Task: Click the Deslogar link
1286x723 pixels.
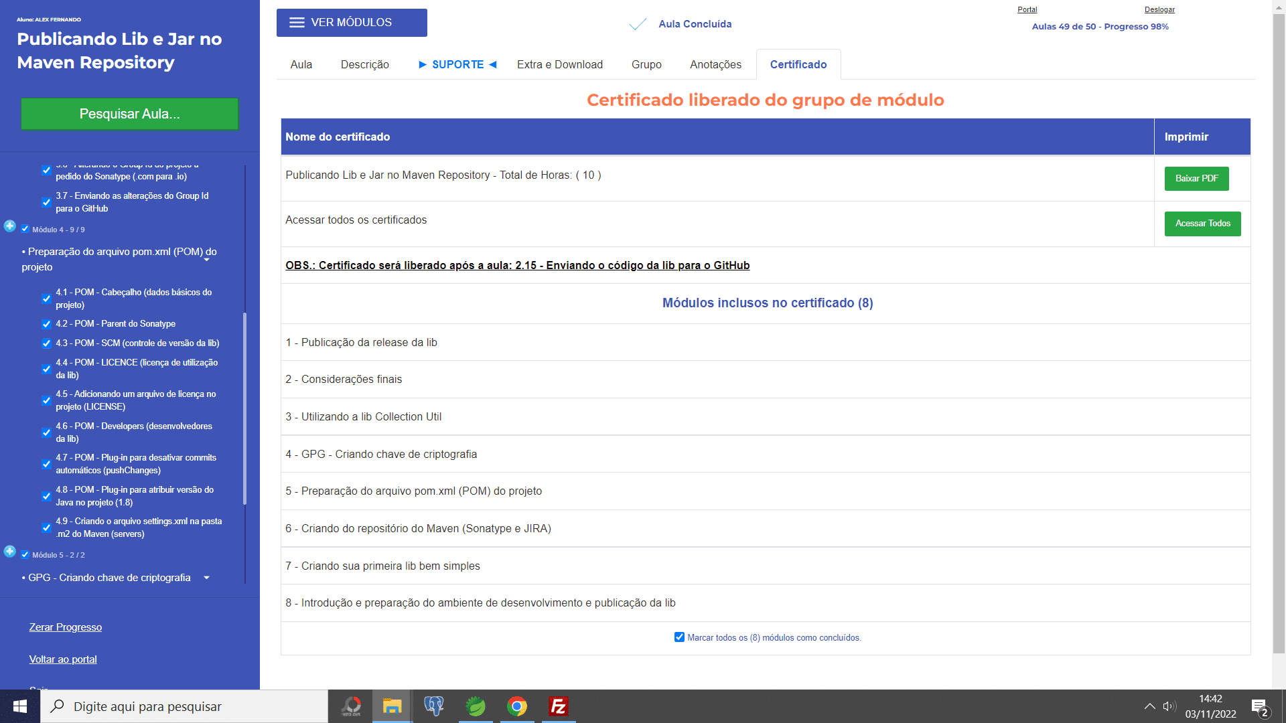Action: (x=1159, y=9)
